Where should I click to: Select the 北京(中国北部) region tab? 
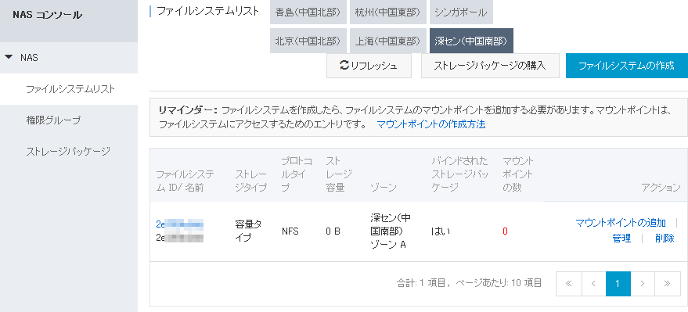click(x=308, y=41)
